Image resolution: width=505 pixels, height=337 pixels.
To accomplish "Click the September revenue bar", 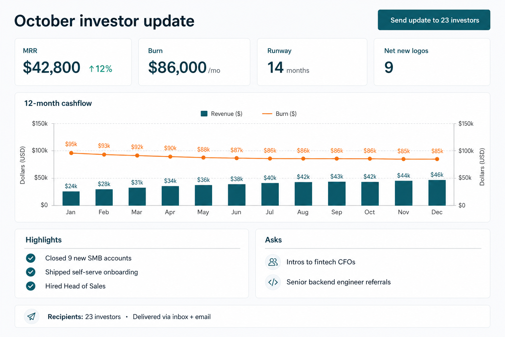I will pyautogui.click(x=337, y=194).
